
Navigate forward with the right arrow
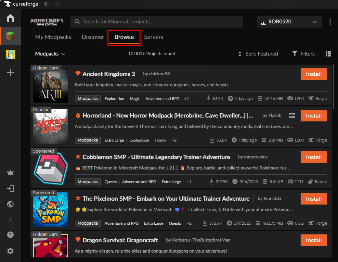point(57,4)
